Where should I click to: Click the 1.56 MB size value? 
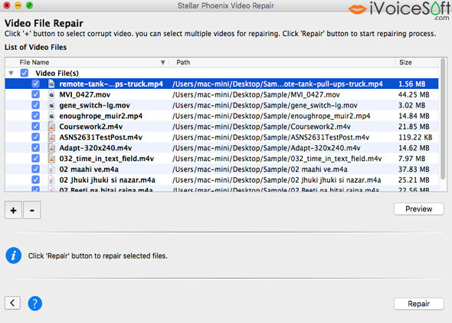(x=412, y=84)
